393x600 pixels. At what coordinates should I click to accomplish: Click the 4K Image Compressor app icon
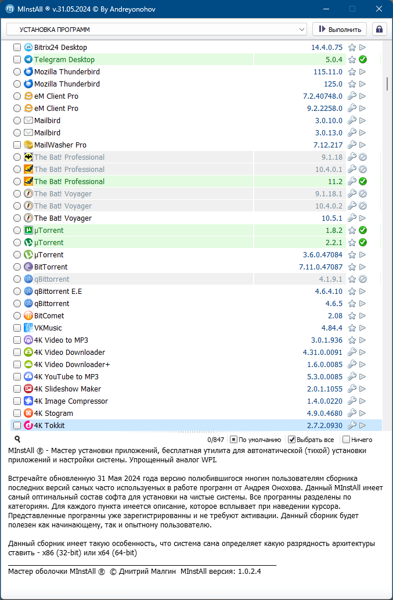pos(28,401)
